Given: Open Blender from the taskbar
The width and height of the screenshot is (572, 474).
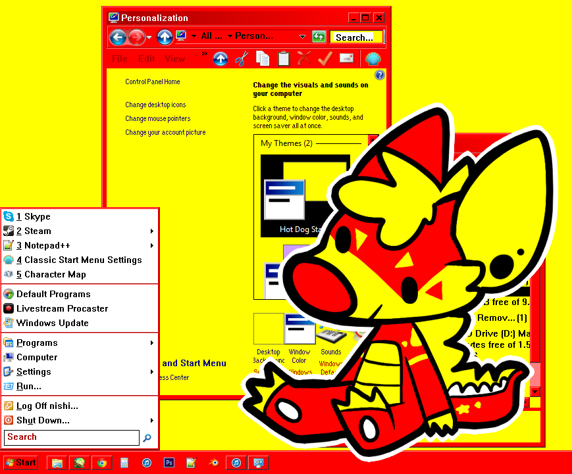Looking at the screenshot, I should point(214,463).
